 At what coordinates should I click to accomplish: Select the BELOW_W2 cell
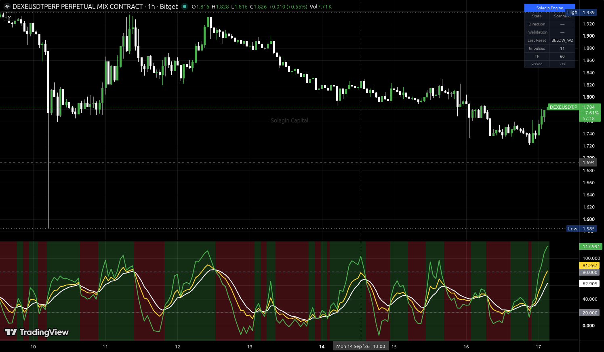pos(562,40)
